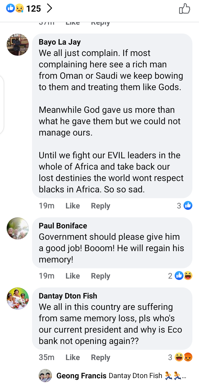Open Geong Francis's name in the reply
This screenshot has width=199, height=385.
(81, 376)
